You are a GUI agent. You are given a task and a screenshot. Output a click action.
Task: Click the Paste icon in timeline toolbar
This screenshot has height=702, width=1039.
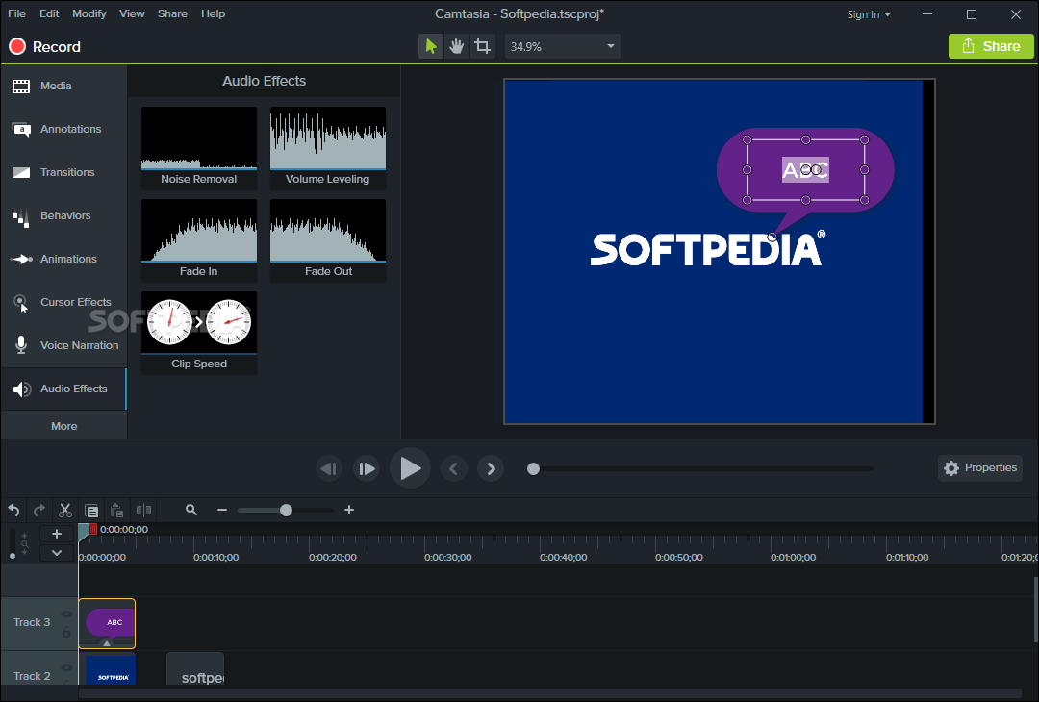(x=117, y=510)
